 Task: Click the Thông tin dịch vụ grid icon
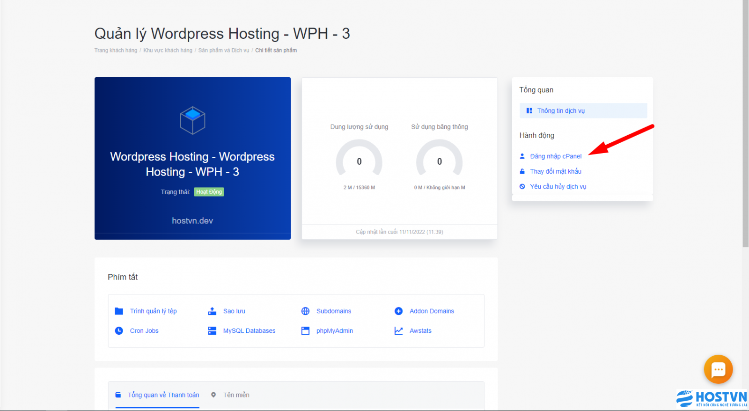coord(529,111)
